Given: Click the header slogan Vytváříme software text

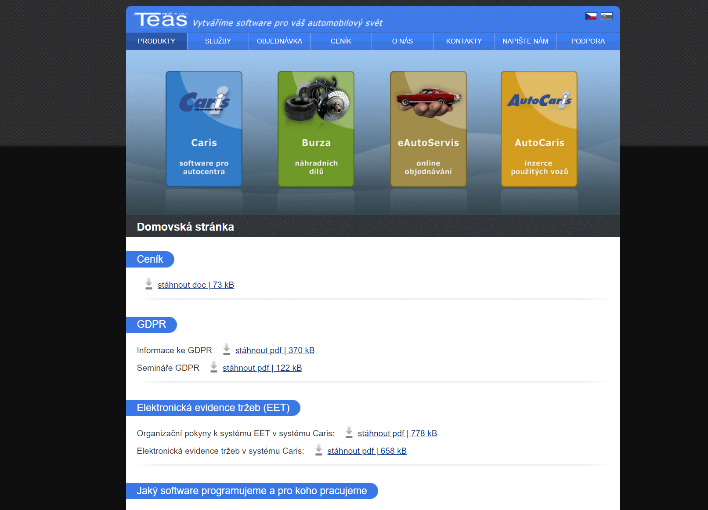Looking at the screenshot, I should 288,23.
